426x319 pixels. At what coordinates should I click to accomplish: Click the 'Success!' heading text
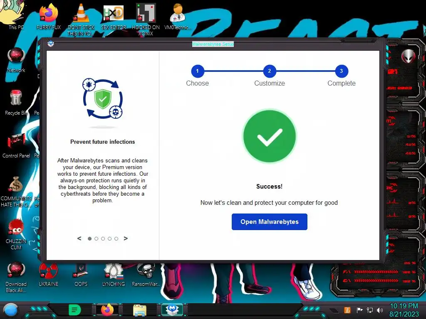click(x=269, y=186)
